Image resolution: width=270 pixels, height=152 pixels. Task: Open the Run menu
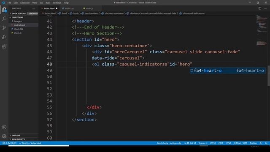pyautogui.click(x=48, y=3)
